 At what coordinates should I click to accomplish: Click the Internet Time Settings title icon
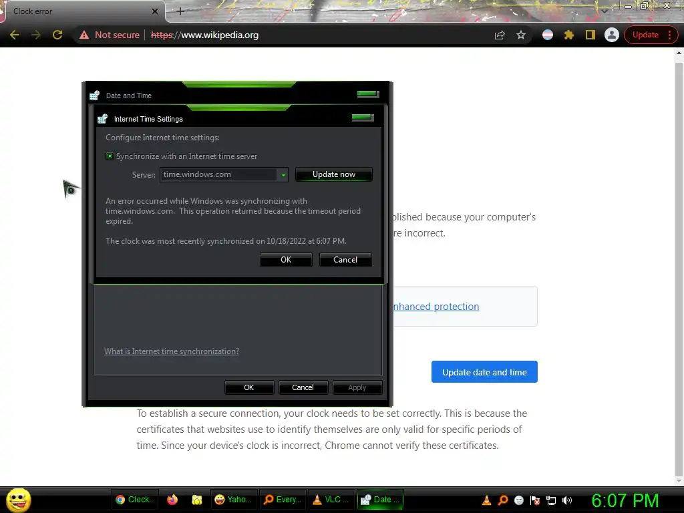(102, 119)
